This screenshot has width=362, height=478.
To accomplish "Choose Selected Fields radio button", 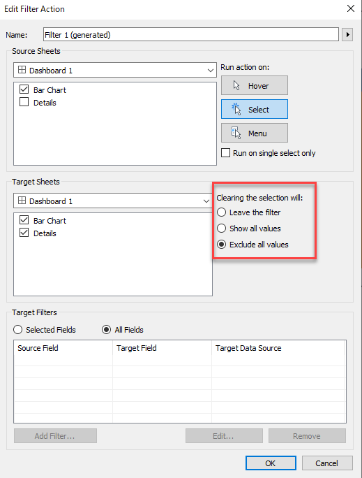I will click(x=17, y=330).
